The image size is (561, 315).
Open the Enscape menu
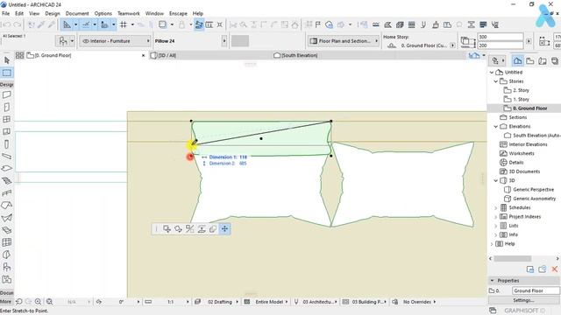[x=178, y=14]
